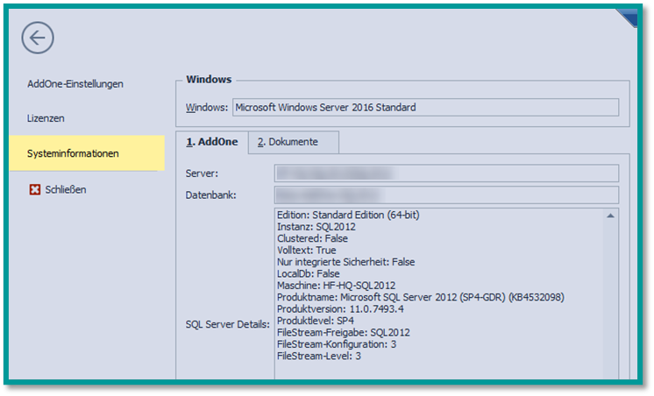Image resolution: width=654 pixels, height=396 pixels.
Task: Switch to the 1. AddOne tab
Action: point(211,142)
